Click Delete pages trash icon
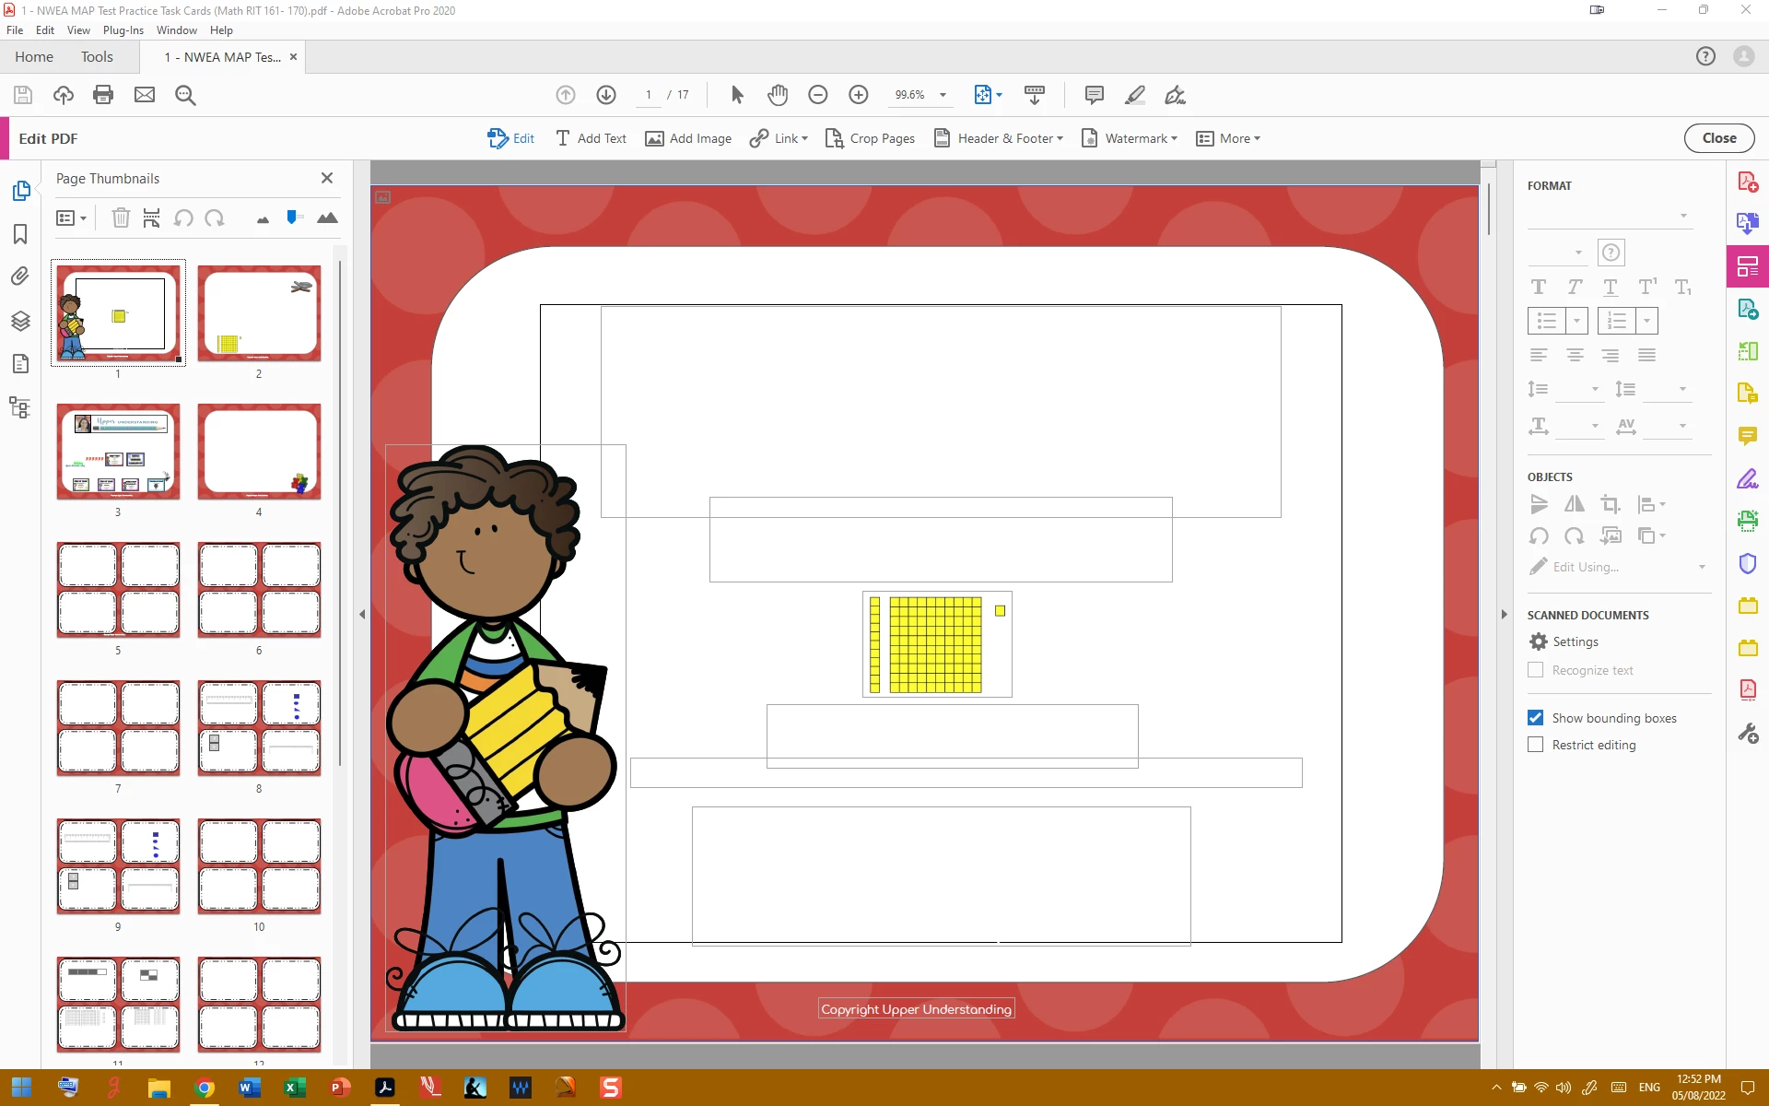 click(121, 218)
